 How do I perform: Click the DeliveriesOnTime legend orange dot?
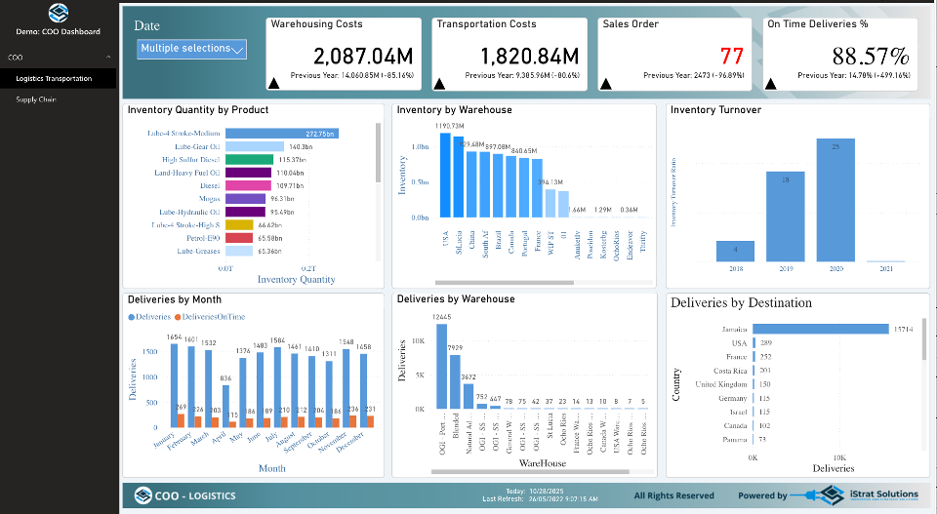click(x=178, y=317)
